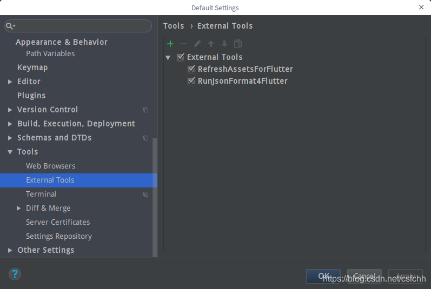
Task: Click the remove tool minus icon
Action: pos(184,44)
